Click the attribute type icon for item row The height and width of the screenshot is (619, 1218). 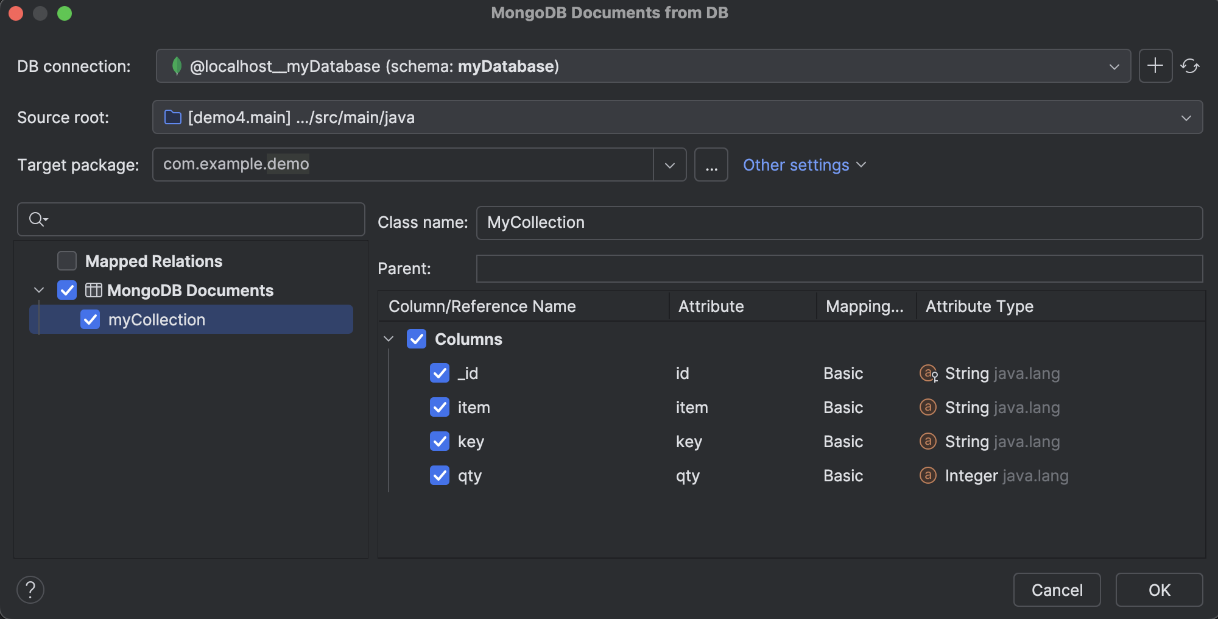pos(928,407)
